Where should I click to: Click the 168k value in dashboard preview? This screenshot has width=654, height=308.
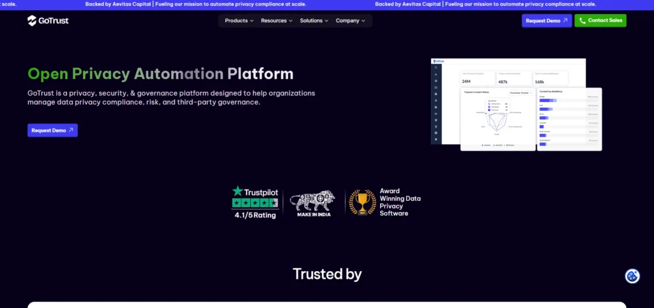[x=539, y=82]
